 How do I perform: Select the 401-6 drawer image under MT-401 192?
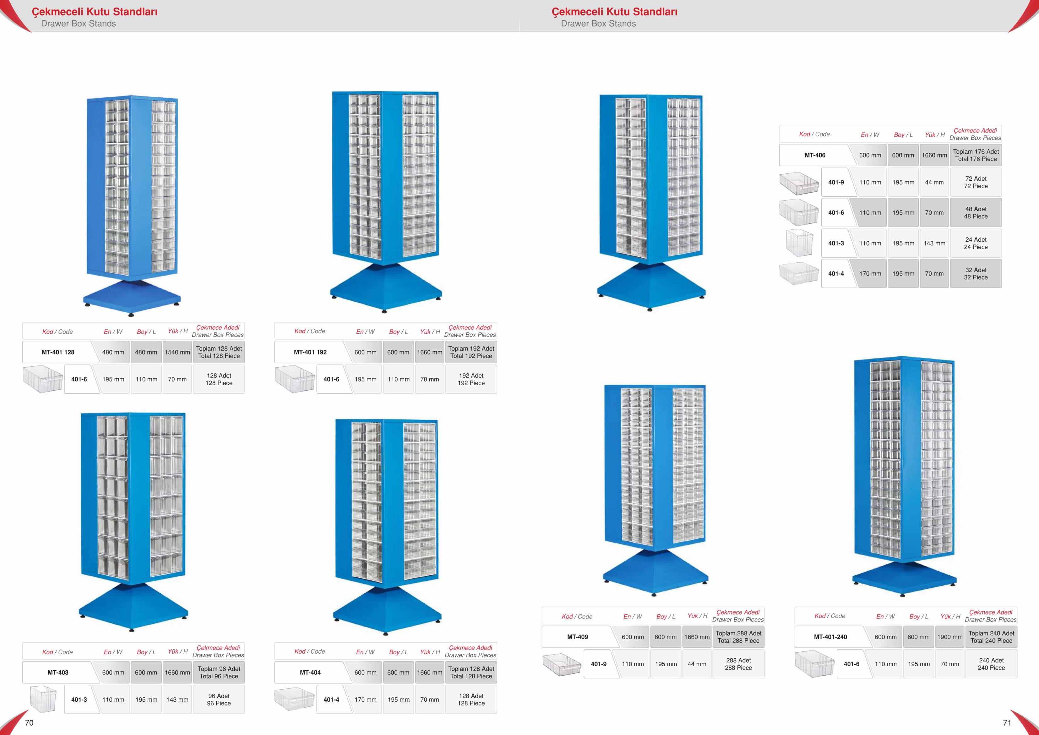click(295, 379)
